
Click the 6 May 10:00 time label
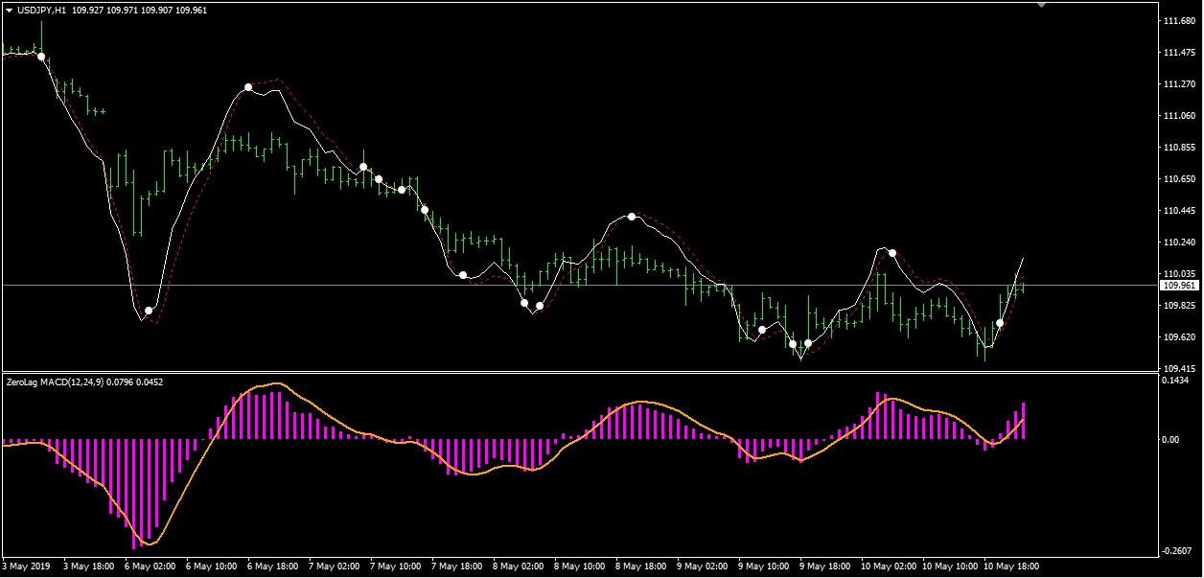[211, 566]
